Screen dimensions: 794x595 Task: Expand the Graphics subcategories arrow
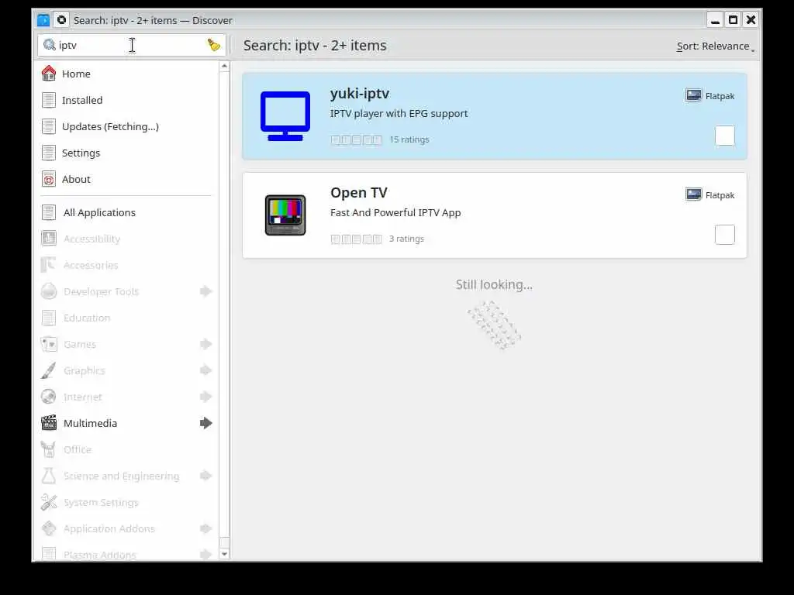click(205, 370)
